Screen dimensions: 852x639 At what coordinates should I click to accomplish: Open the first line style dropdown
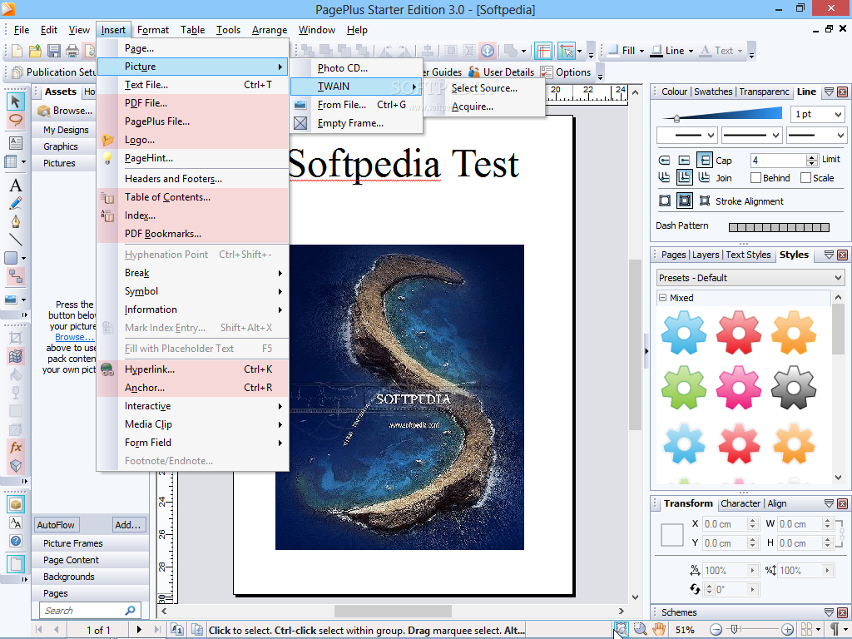point(687,136)
